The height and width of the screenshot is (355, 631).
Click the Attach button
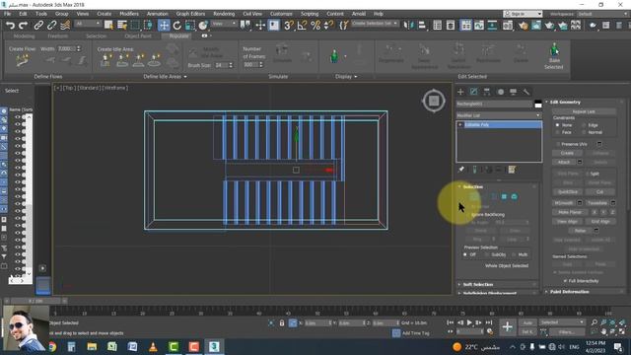564,162
